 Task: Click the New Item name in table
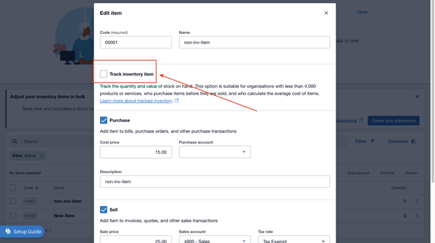click(64, 216)
